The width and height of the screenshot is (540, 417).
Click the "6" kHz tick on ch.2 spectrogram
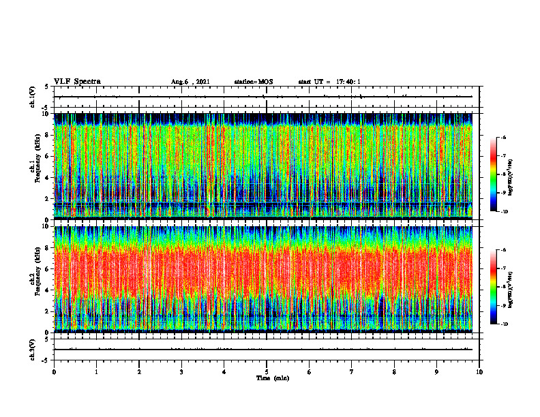(x=48, y=269)
